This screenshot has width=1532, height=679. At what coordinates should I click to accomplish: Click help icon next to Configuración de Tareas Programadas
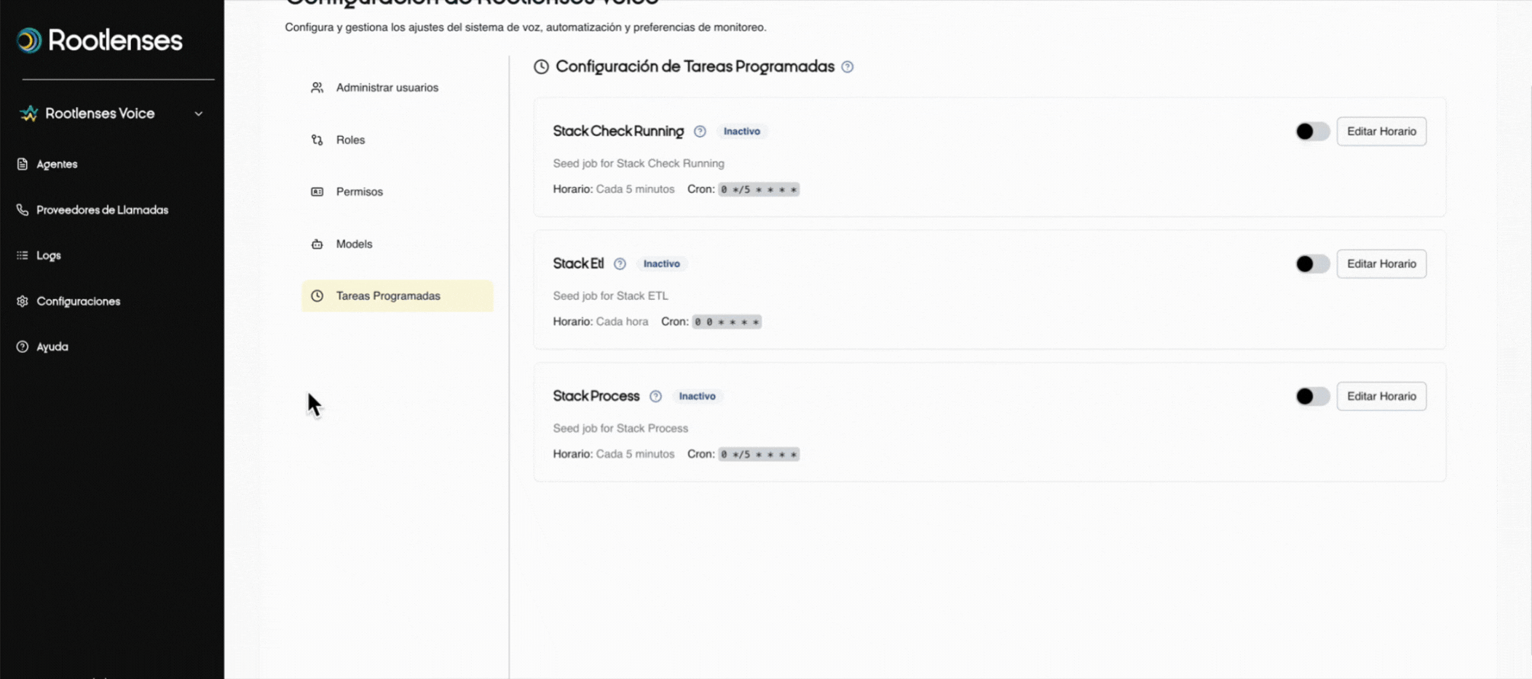(848, 67)
